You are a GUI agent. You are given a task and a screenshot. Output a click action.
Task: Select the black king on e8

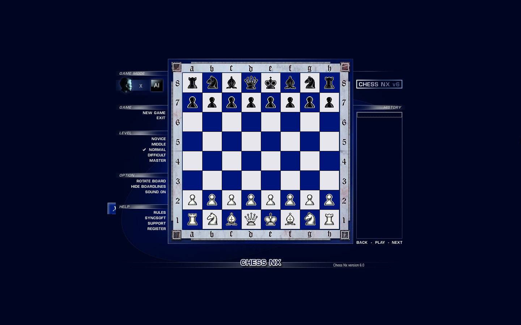[x=271, y=83]
